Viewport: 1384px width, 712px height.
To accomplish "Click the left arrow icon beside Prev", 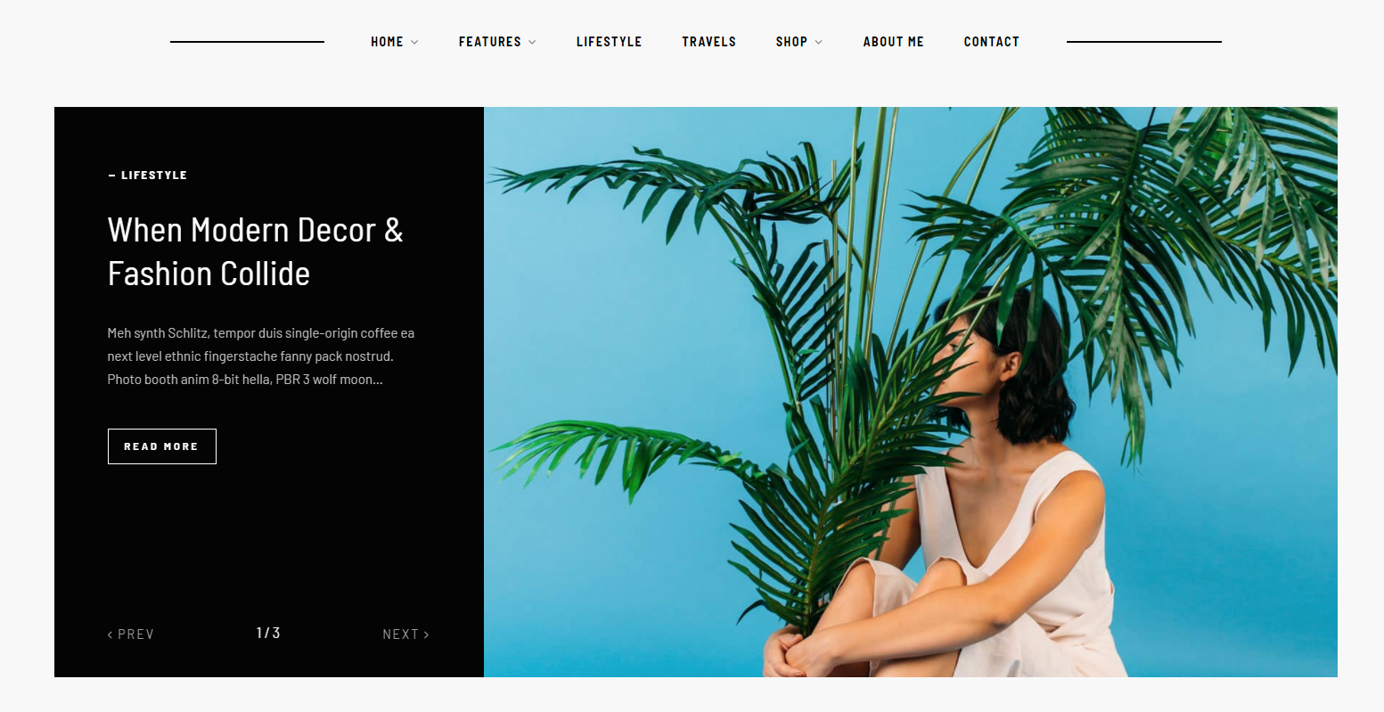I will (110, 634).
